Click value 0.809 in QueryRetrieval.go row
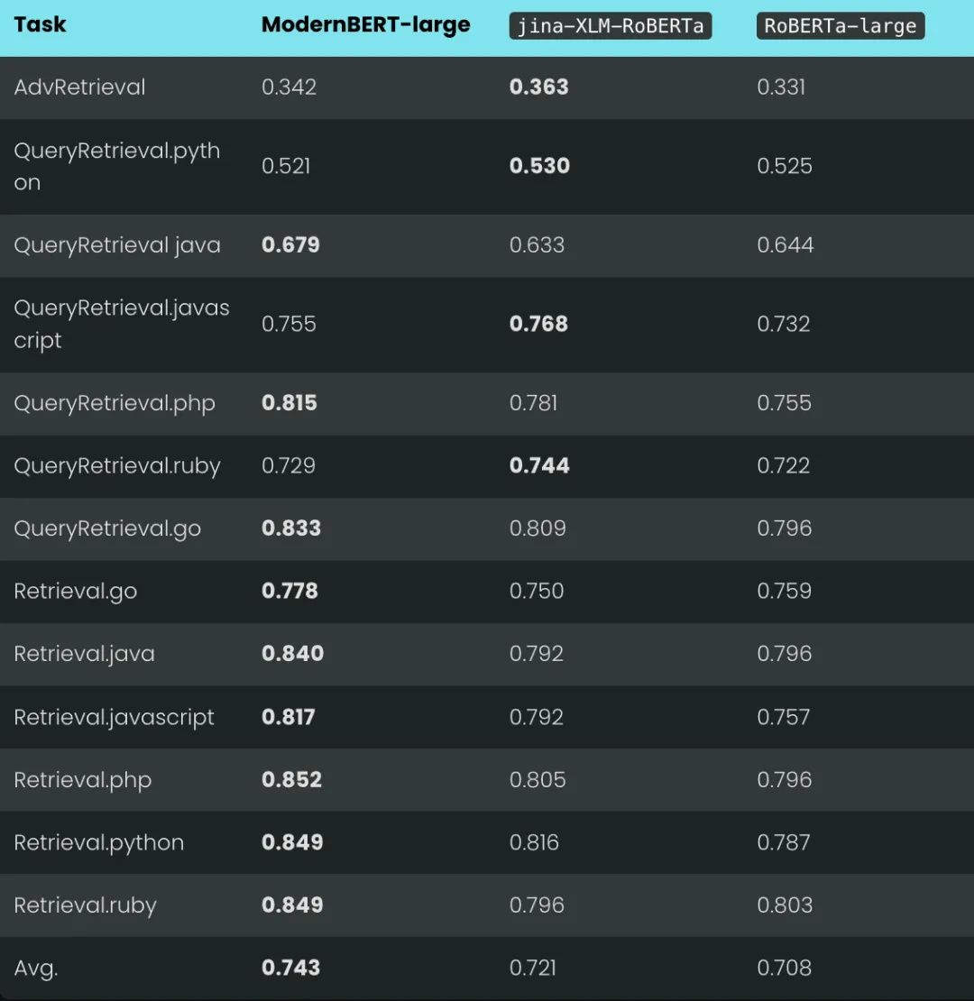 (x=538, y=528)
